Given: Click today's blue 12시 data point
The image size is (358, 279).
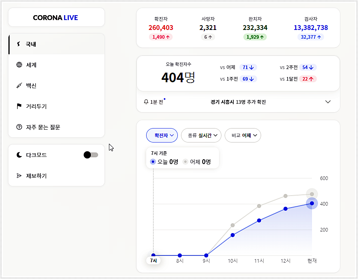Looking at the screenshot, I should tap(286, 209).
